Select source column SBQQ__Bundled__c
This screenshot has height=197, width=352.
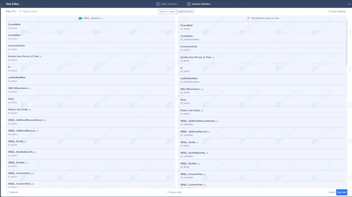pos(90,165)
